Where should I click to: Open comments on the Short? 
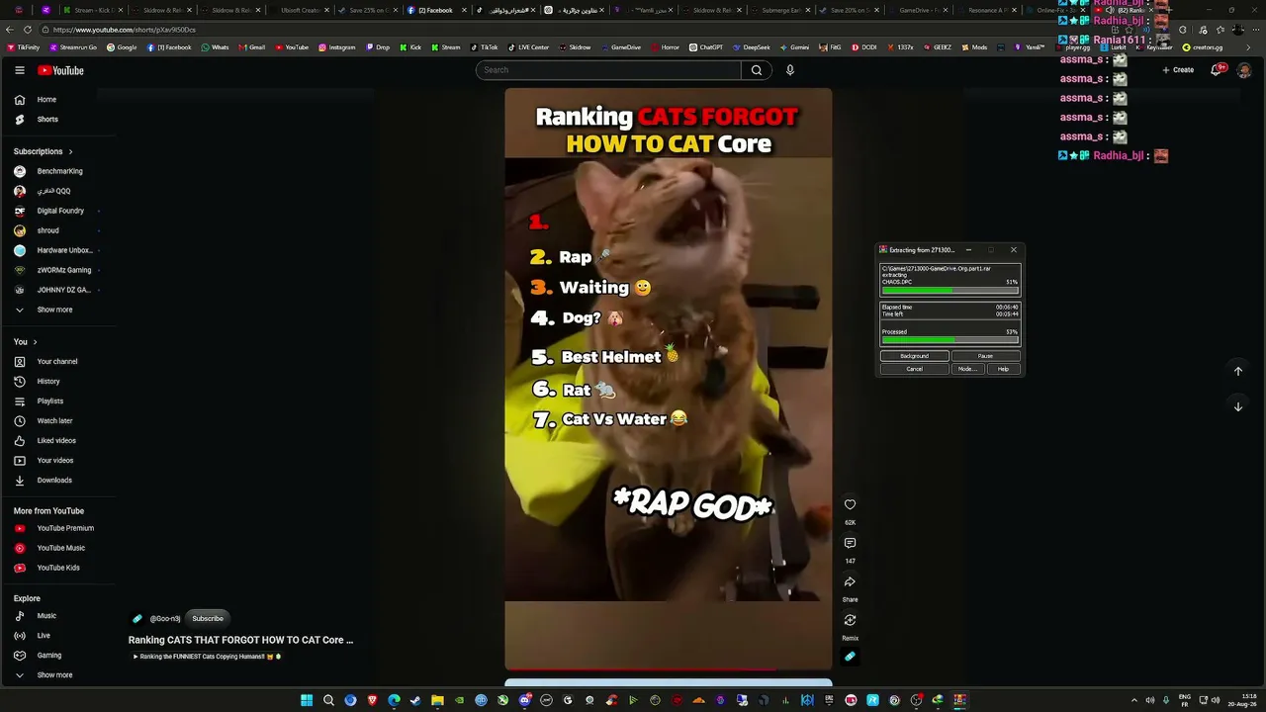pos(850,543)
